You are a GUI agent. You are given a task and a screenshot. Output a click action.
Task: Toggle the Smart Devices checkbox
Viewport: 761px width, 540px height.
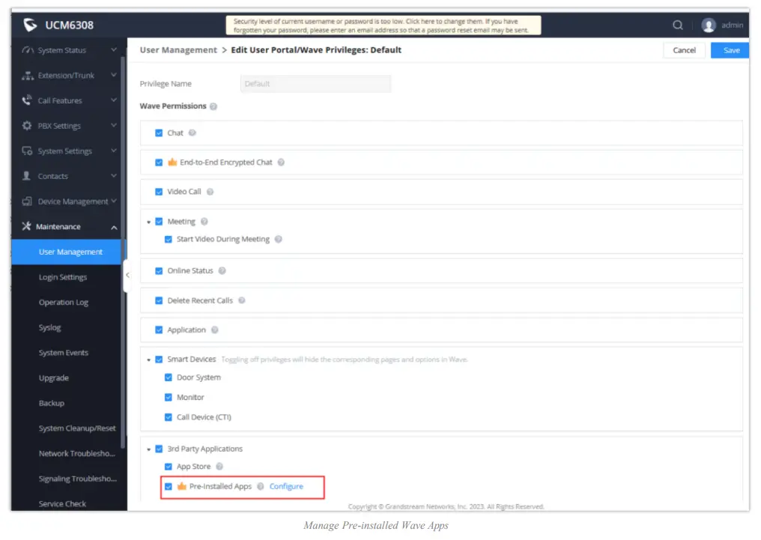pyautogui.click(x=159, y=360)
